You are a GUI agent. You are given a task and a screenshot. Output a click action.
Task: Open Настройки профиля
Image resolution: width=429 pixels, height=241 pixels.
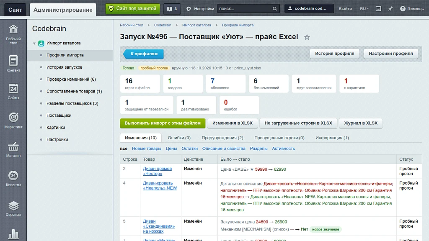pyautogui.click(x=391, y=54)
